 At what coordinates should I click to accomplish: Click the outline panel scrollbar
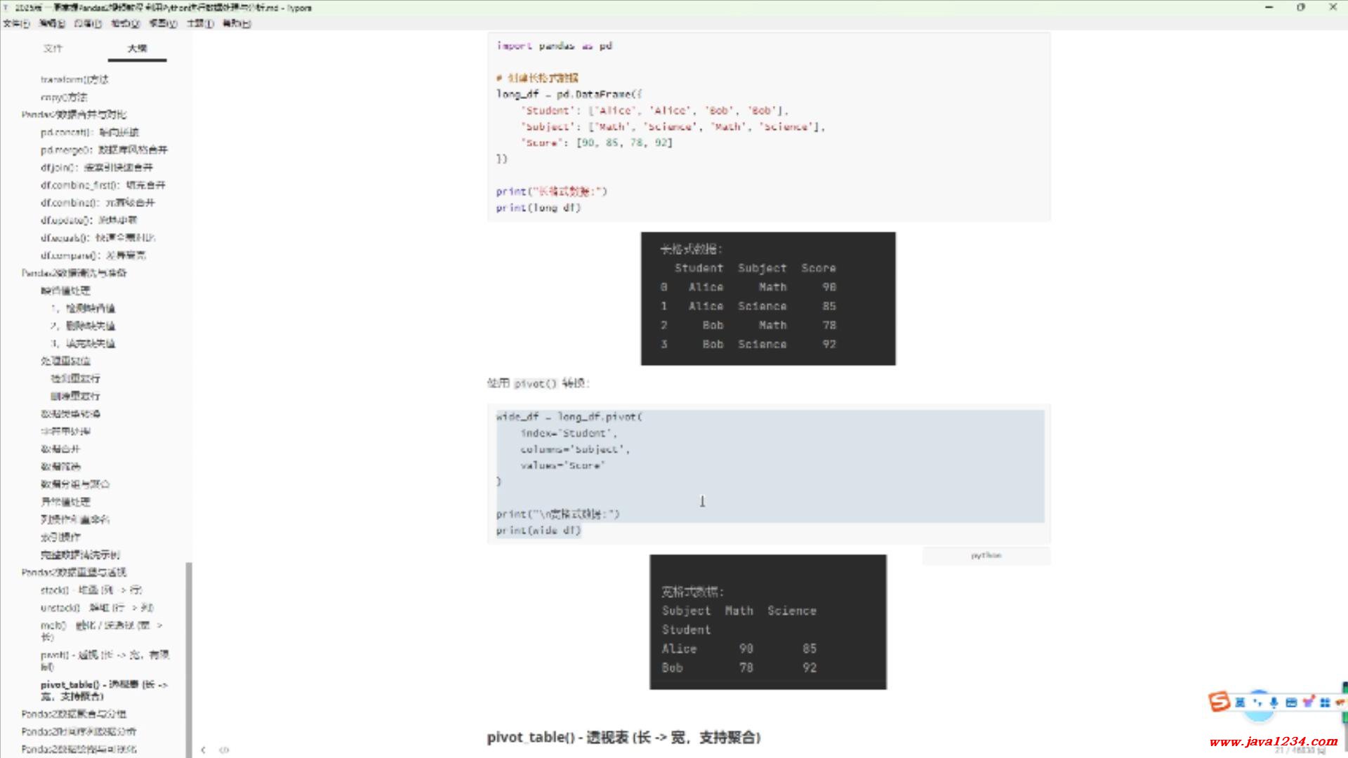pyautogui.click(x=187, y=658)
